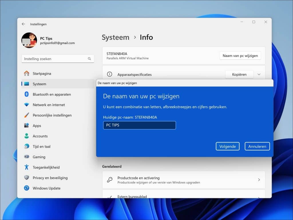293x220 pixels.
Task: Open Startpagina in the sidebar
Action: coord(58,74)
